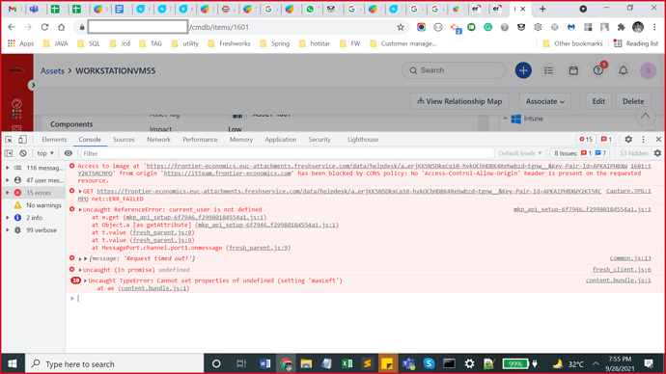
Task: Open a new browser tab
Action: (x=542, y=9)
